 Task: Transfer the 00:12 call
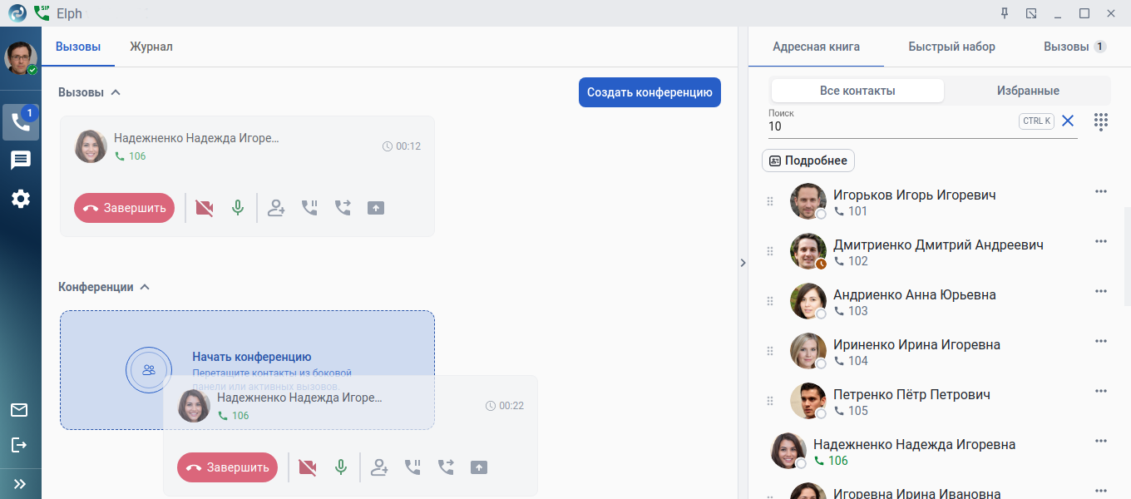(x=343, y=208)
